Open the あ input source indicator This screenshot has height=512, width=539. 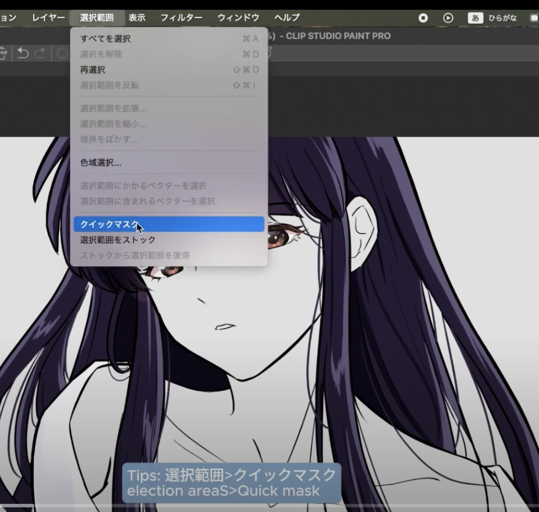click(x=476, y=18)
